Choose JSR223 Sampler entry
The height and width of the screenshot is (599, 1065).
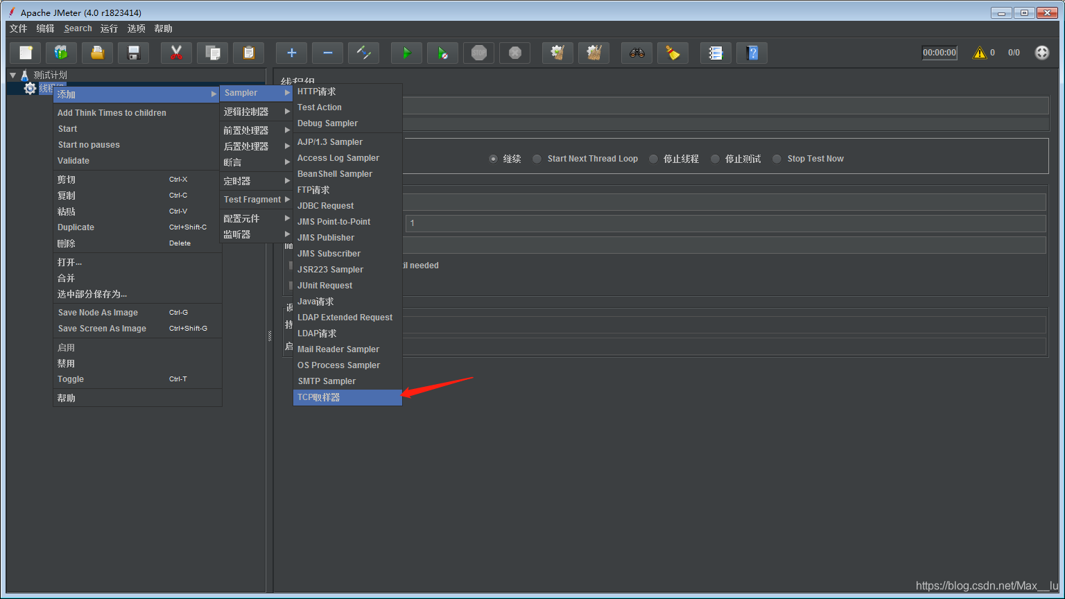tap(347, 270)
